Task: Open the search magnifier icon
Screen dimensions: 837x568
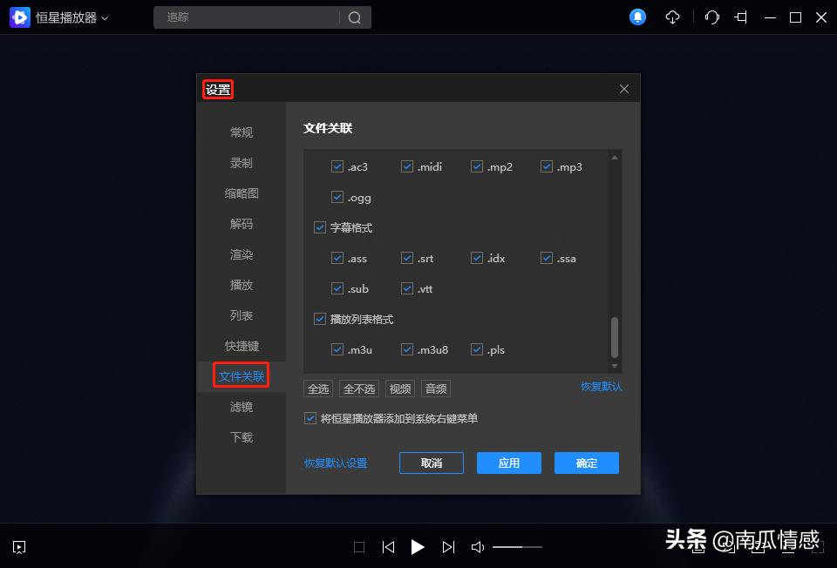Action: point(355,17)
